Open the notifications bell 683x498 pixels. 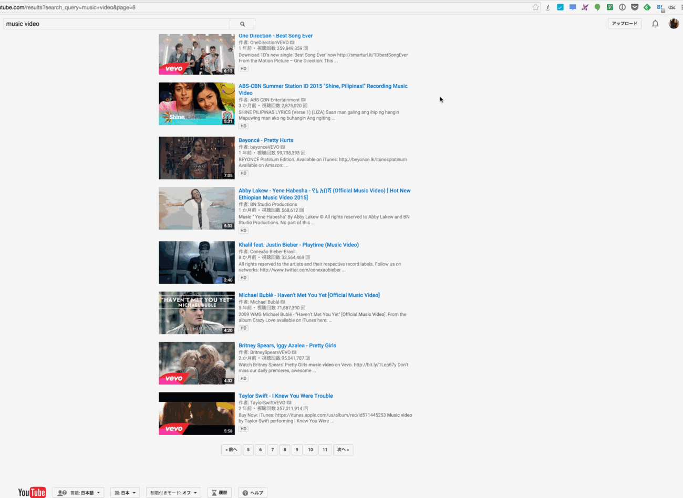(655, 24)
